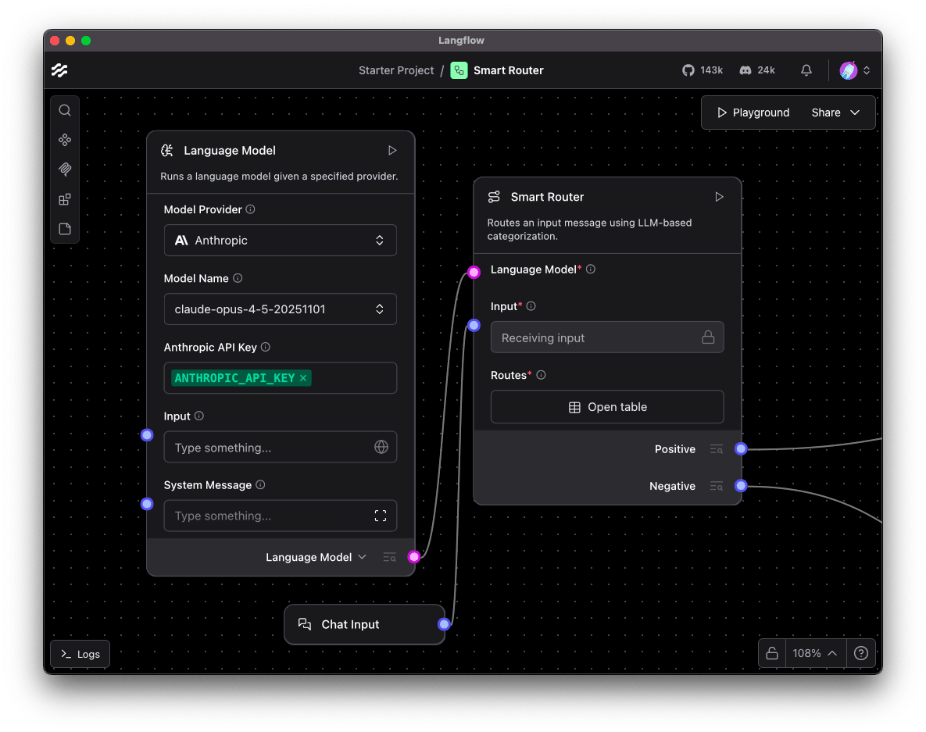Open the Model Name dropdown

pyautogui.click(x=280, y=309)
